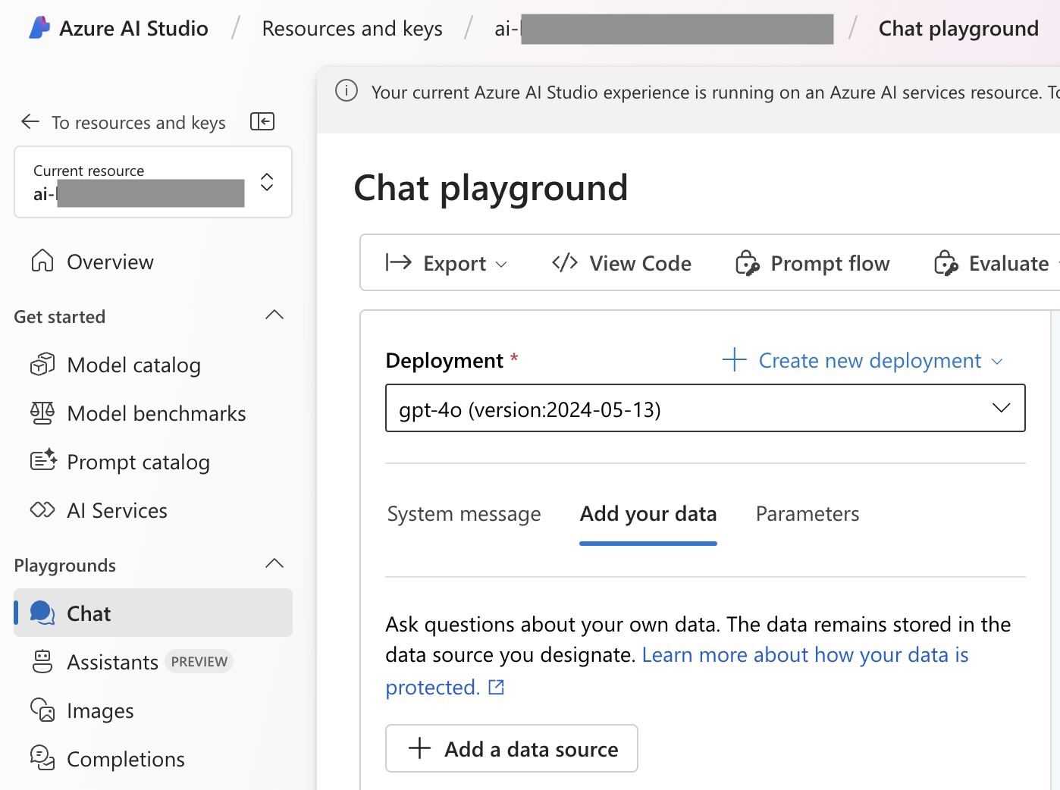
Task: Collapse the Playgrounds section
Action: 274,564
